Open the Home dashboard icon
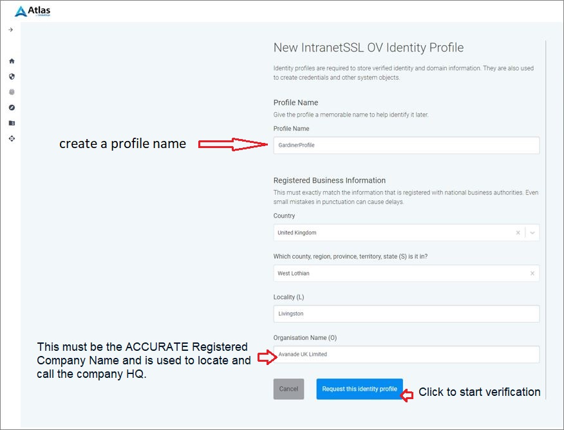Viewport: 564px width, 430px height. point(11,61)
